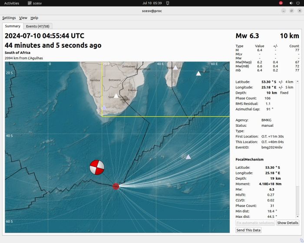Open the Settings menu
Screen dimensions: 304x243
click(9, 18)
